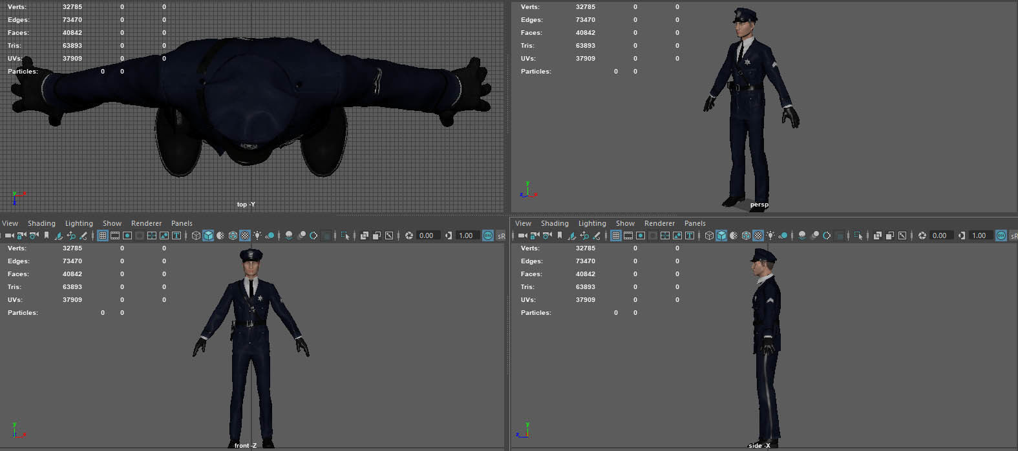The width and height of the screenshot is (1018, 451).
Task: Open the Show menu in the side viewport
Action: click(625, 223)
